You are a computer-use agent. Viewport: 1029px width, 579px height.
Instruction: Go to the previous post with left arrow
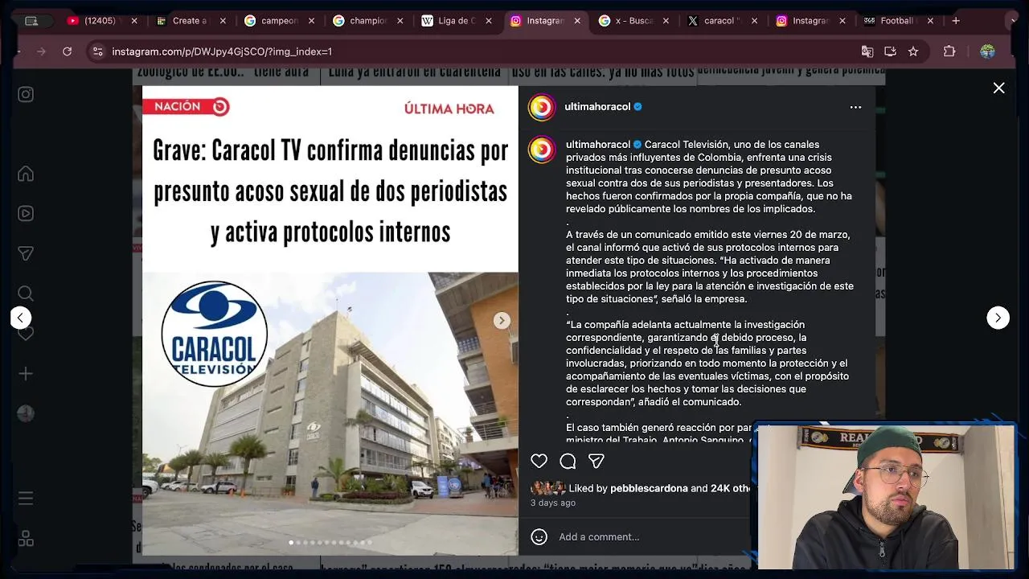[21, 318]
